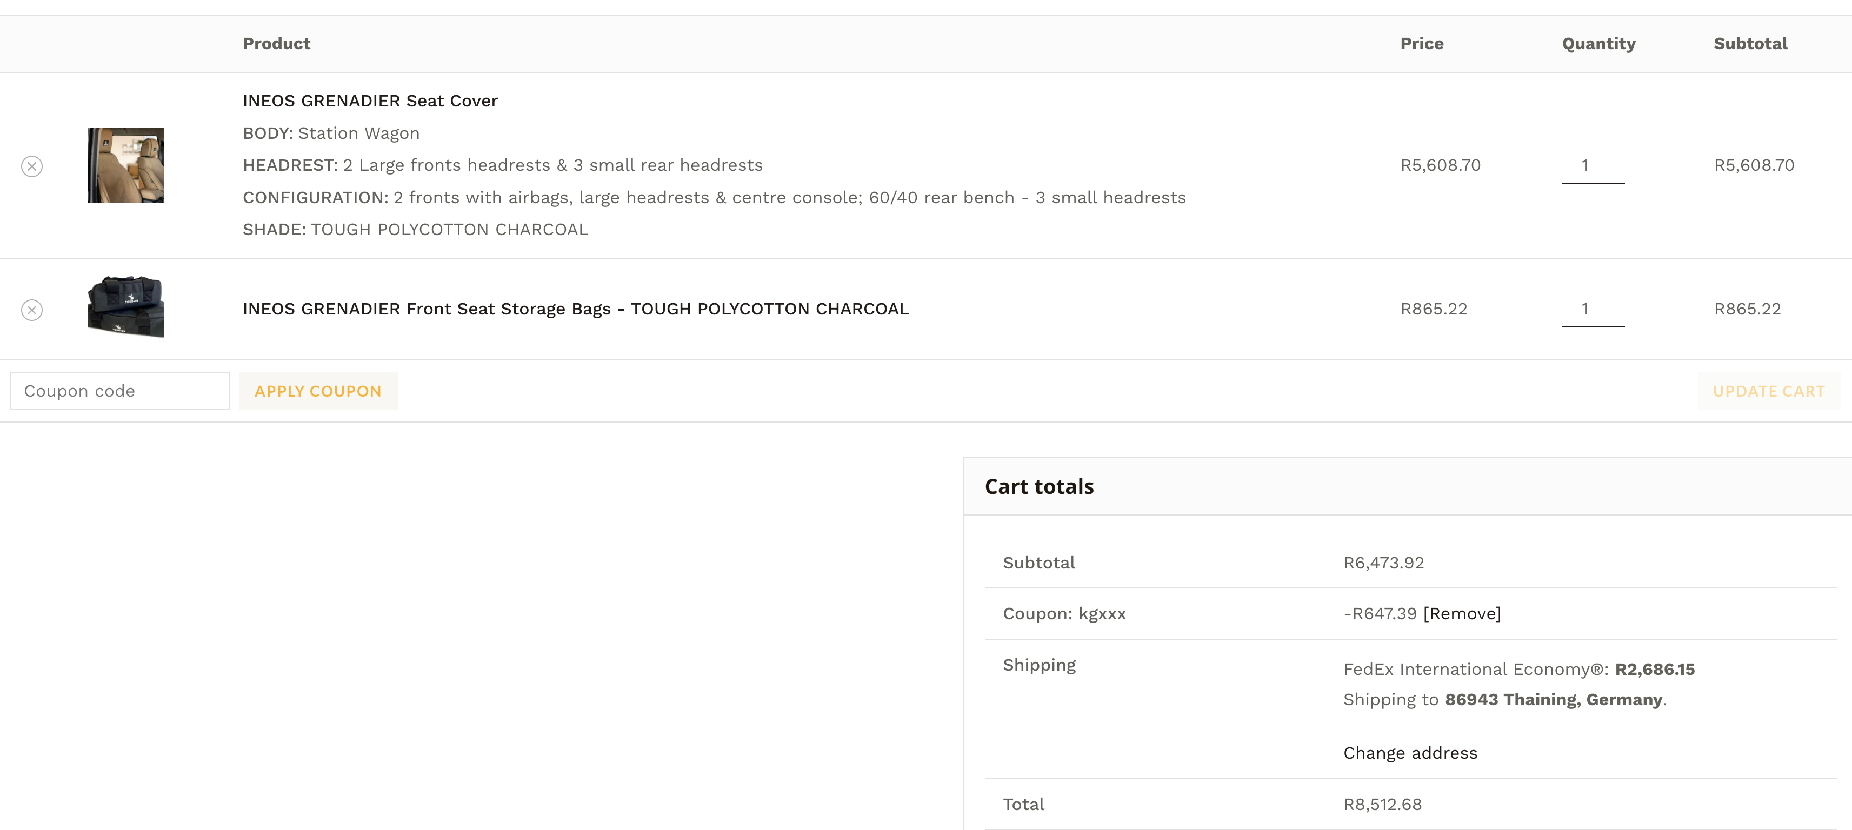Click the Total value R8,512.68
Viewport: 1852px width, 830px height.
coord(1383,804)
